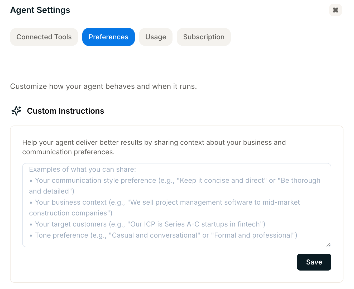This screenshot has height=289, width=354.
Task: Click the Agent Settings title
Action: (40, 10)
